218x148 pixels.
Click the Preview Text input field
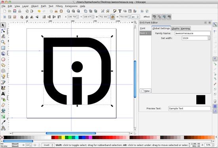tap(189, 108)
